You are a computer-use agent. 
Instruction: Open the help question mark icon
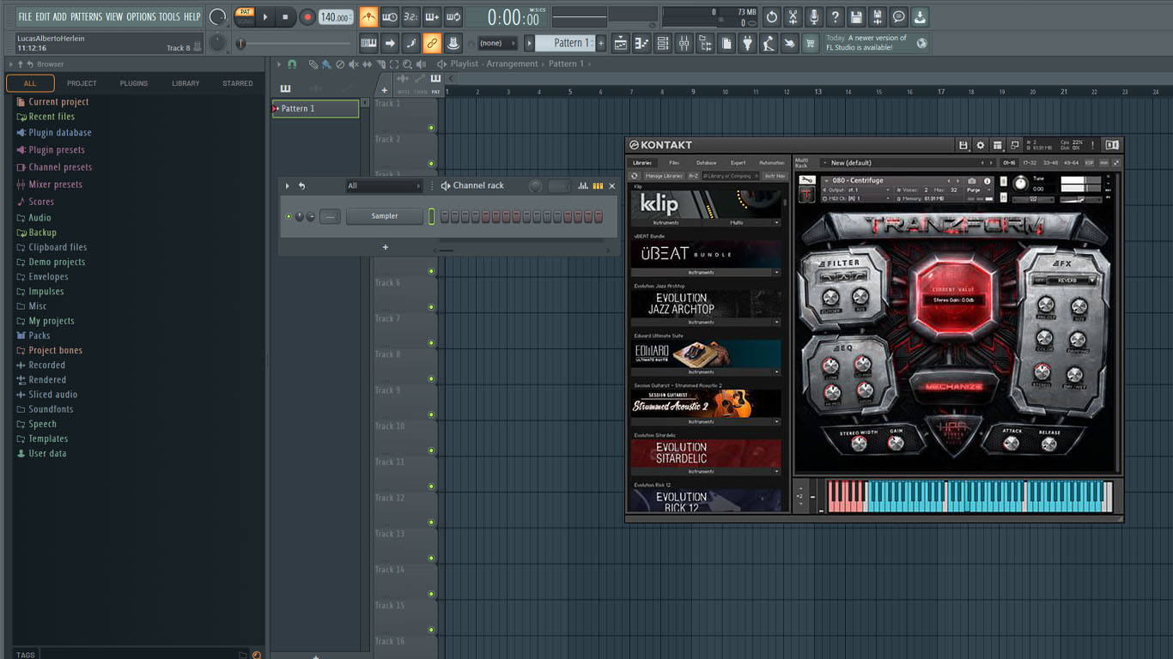coord(835,17)
